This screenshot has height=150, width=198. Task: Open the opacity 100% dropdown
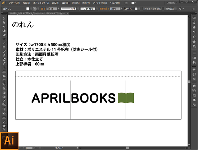pos(121,9)
